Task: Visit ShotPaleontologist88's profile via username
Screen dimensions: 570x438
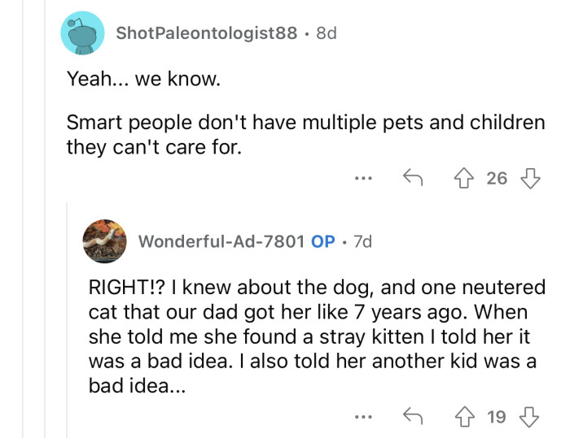Action: [207, 33]
